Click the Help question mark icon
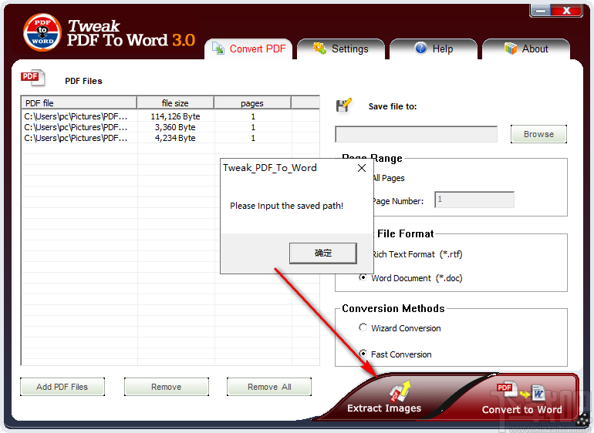Screen dimensions: 594x433 pos(420,49)
